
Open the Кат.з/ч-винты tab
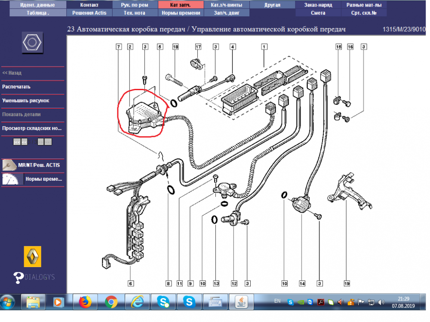pyautogui.click(x=226, y=5)
